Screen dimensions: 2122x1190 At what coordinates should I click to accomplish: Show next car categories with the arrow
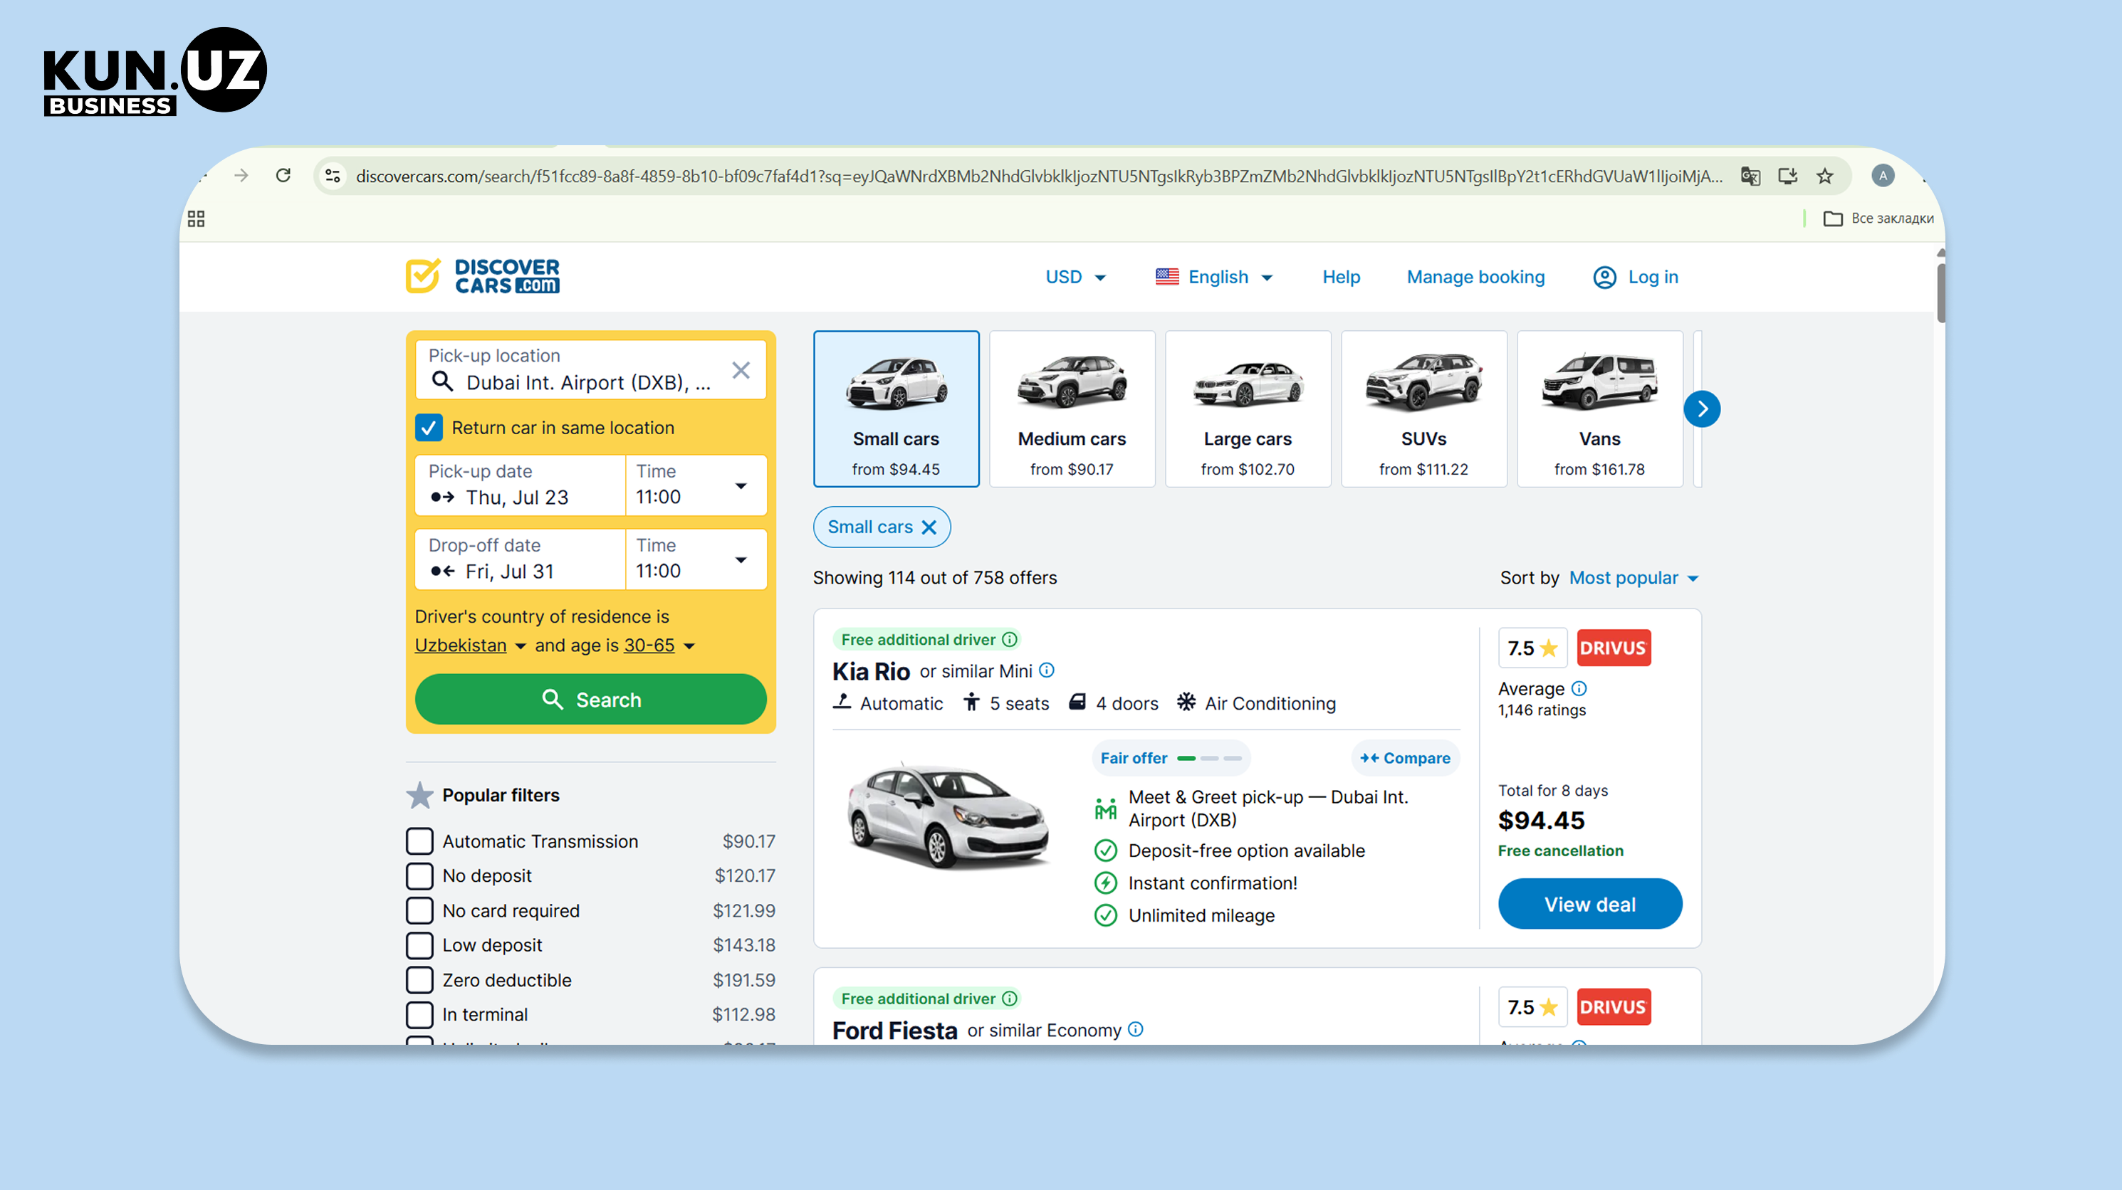1702,409
